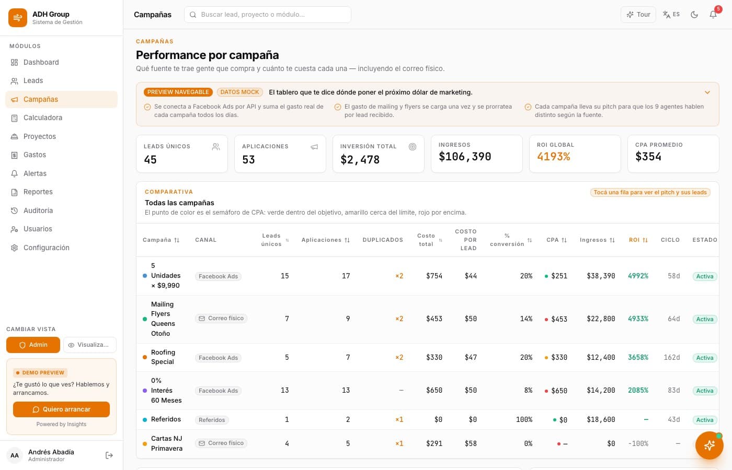
Task: Click the Ingresos $106,390 value
Action: click(465, 157)
